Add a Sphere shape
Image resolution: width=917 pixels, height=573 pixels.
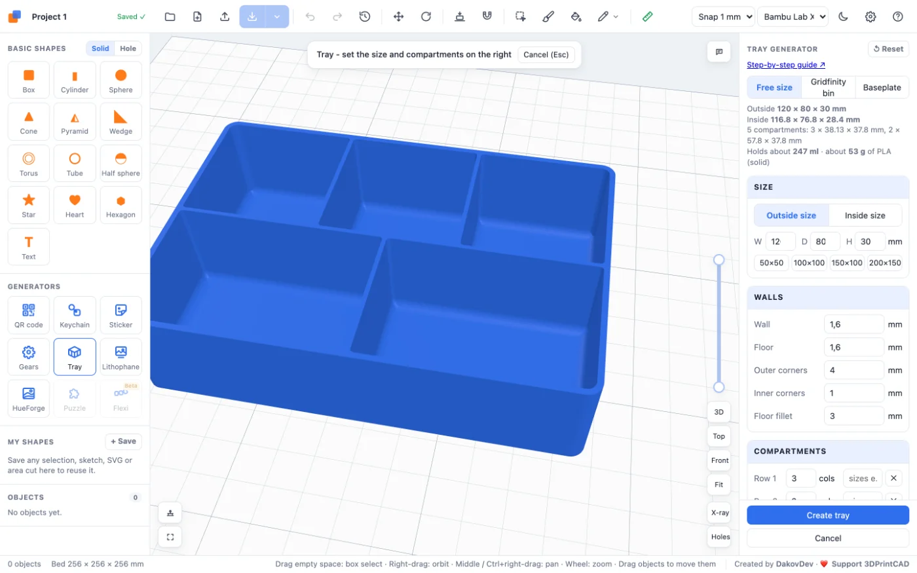pyautogui.click(x=121, y=81)
